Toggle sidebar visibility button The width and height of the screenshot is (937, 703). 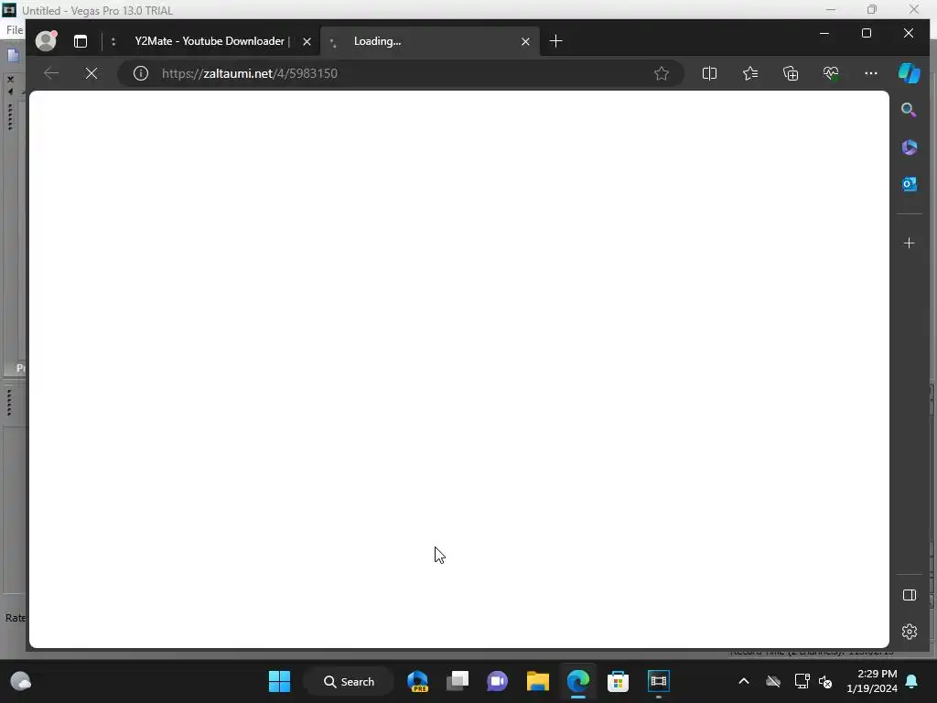coord(909,595)
